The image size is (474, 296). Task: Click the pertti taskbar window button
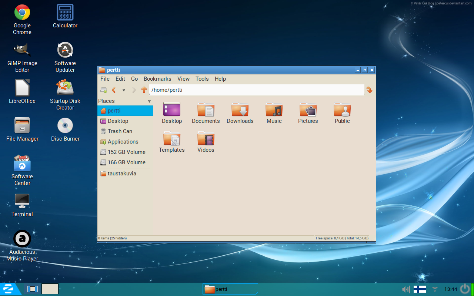click(230, 289)
